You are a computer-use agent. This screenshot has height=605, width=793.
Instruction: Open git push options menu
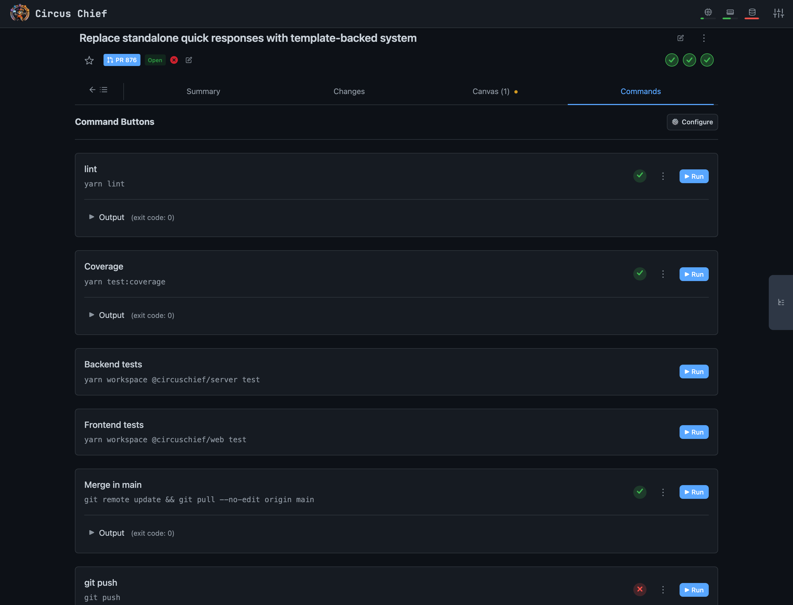coord(663,590)
